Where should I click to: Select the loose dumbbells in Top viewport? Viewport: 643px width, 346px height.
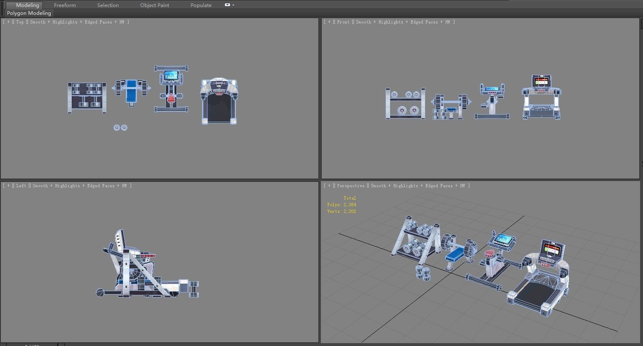[120, 127]
